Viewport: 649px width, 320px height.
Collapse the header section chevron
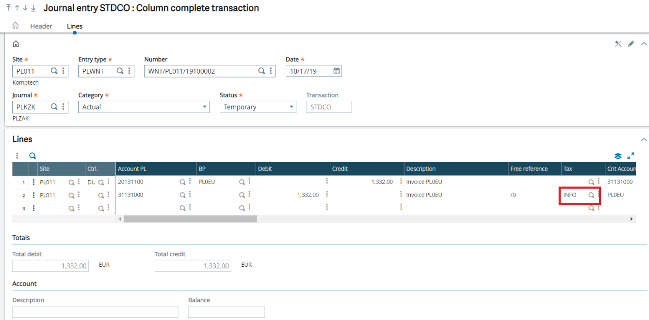tap(644, 44)
